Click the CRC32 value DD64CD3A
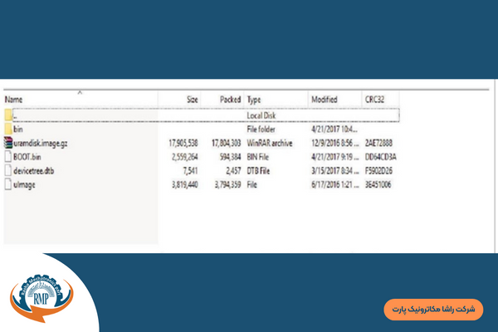498x332 pixels. (x=380, y=156)
